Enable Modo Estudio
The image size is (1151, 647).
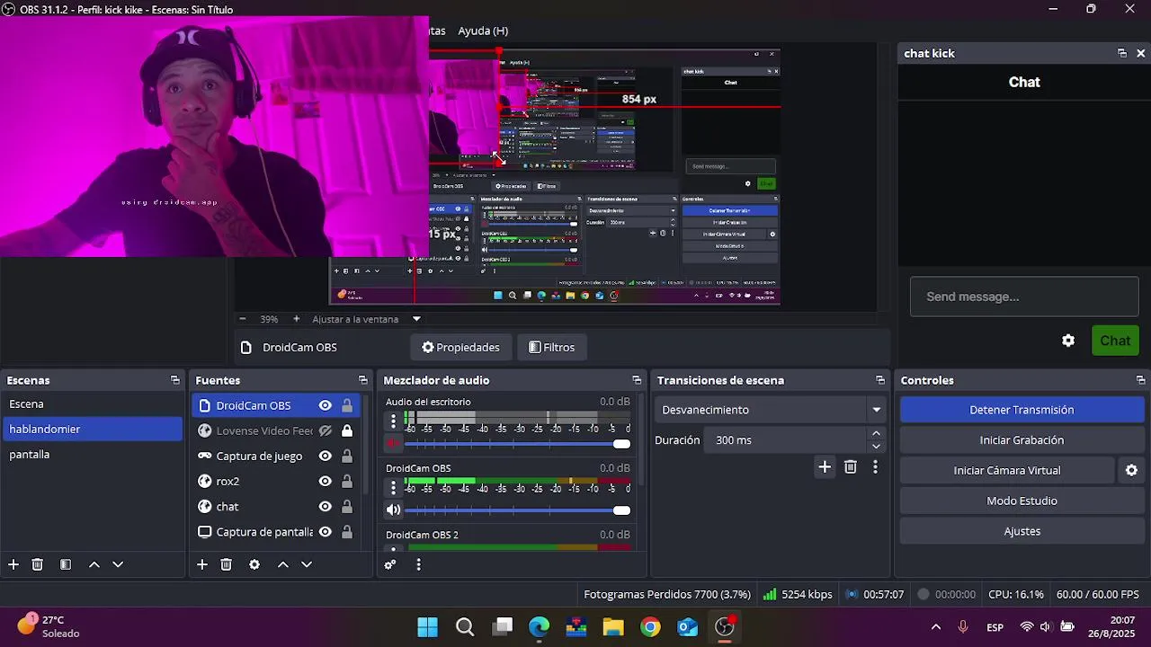click(x=1022, y=501)
